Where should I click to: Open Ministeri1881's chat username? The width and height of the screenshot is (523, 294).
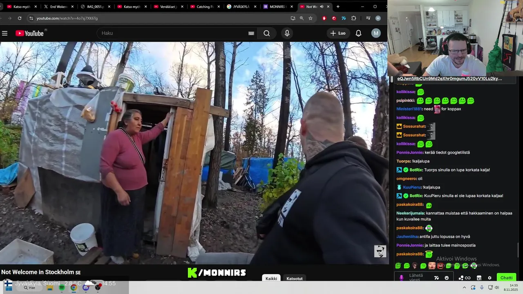click(x=409, y=109)
